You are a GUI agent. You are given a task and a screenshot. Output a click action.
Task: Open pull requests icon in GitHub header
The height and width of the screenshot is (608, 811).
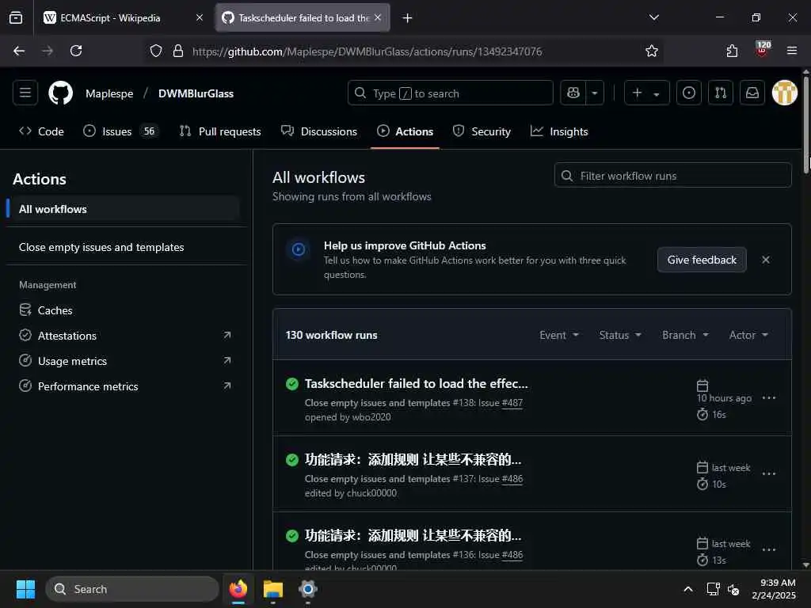721,93
